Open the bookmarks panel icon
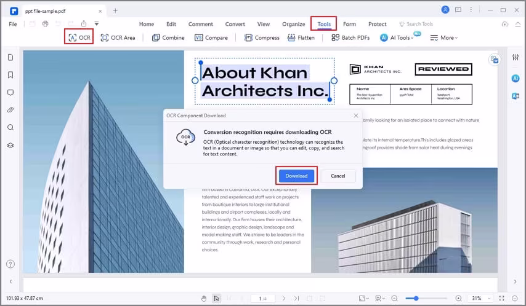 10,75
